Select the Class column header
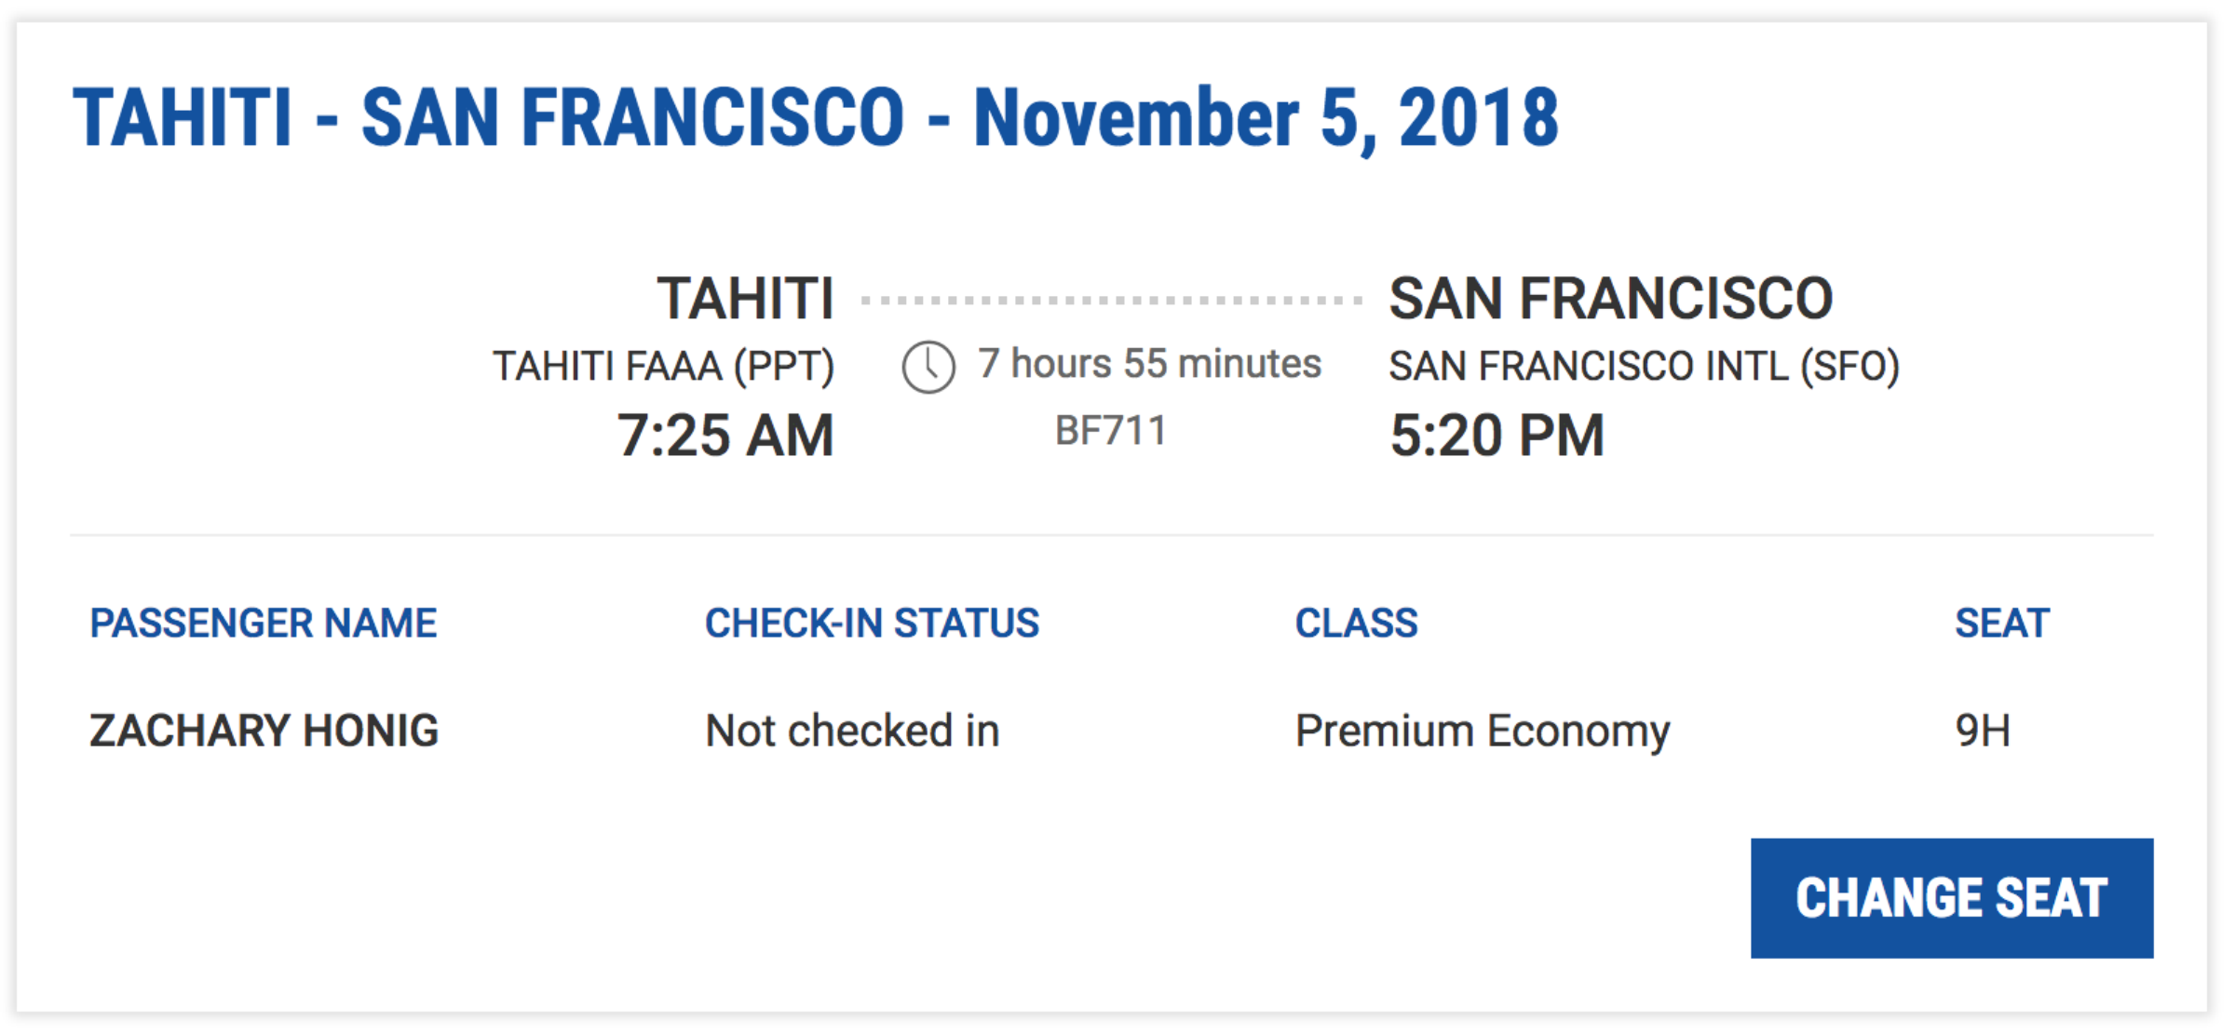 1356,623
